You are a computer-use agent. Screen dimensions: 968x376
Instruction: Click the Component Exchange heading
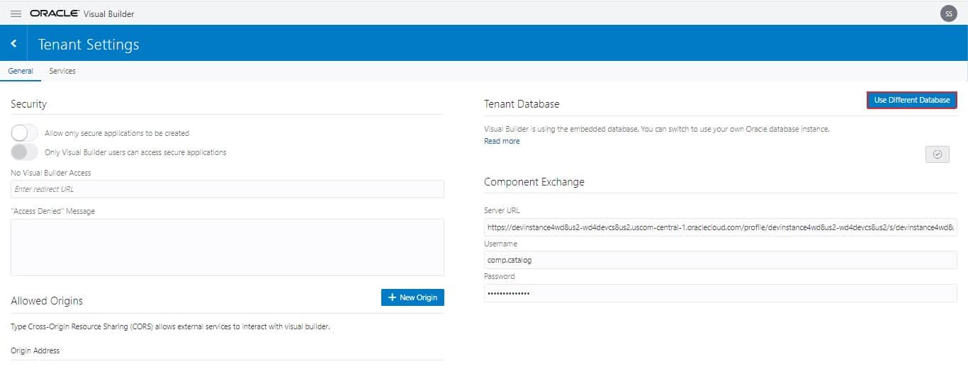tap(534, 182)
